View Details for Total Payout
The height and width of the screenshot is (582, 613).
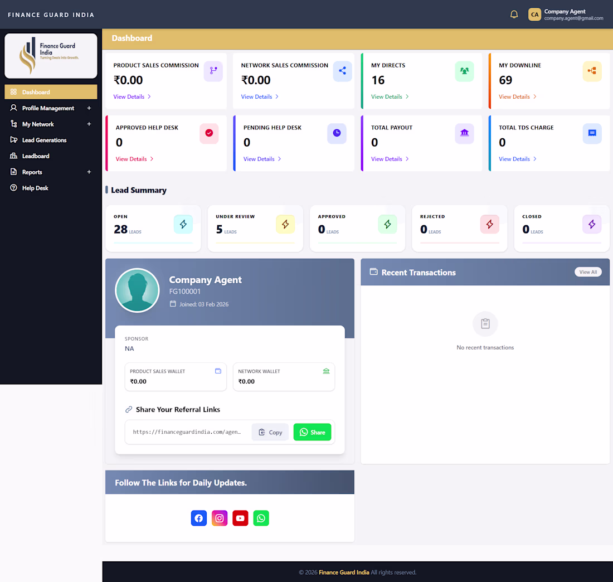coord(390,159)
